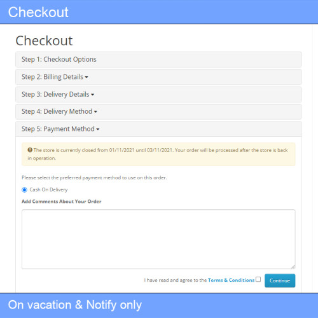The width and height of the screenshot is (318, 318).
Task: Click the Cash On Delivery label
Action: point(48,190)
